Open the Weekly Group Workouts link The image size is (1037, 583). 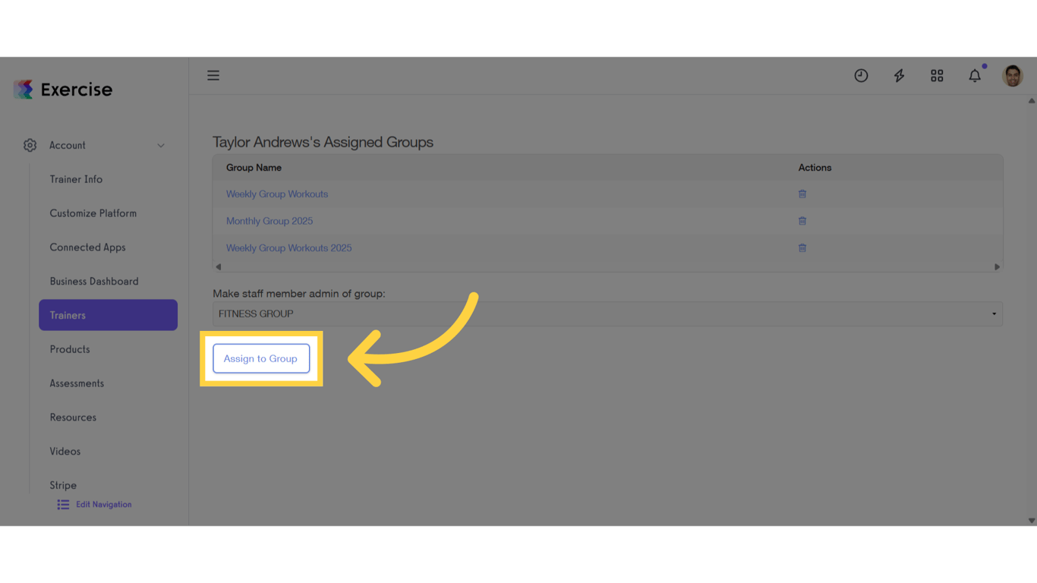(x=276, y=194)
